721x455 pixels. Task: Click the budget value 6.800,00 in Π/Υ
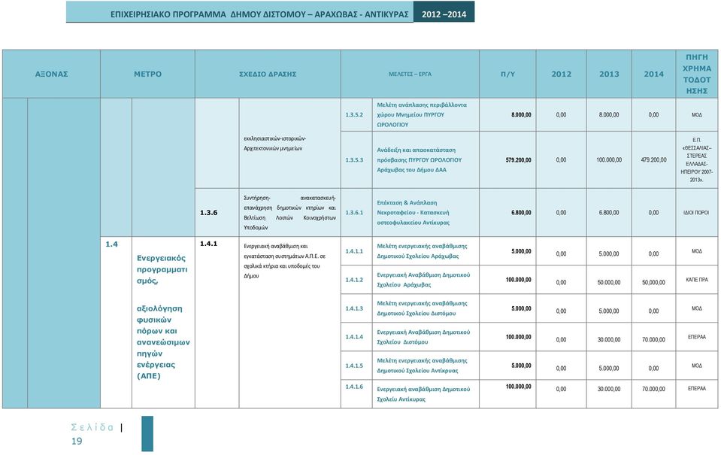[x=521, y=213]
